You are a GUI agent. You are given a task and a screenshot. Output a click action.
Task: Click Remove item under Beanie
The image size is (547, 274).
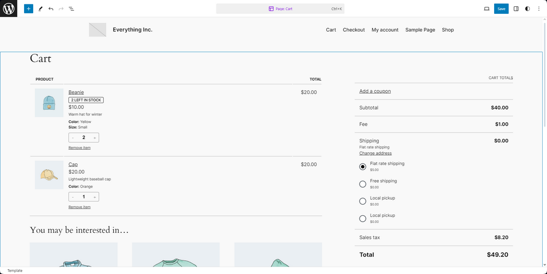(80, 148)
